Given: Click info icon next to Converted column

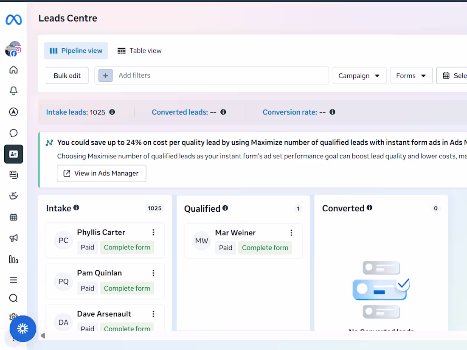Looking at the screenshot, I should [369, 207].
